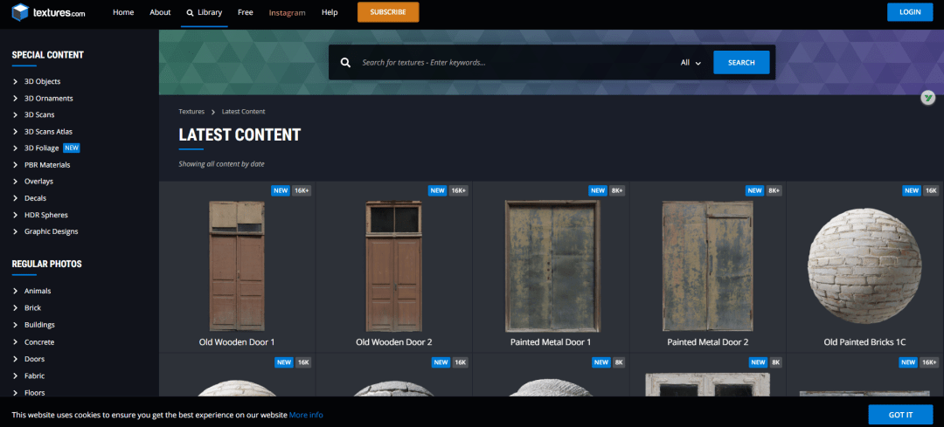The height and width of the screenshot is (427, 944).
Task: Select the Graphic Designs category
Action: tap(52, 231)
